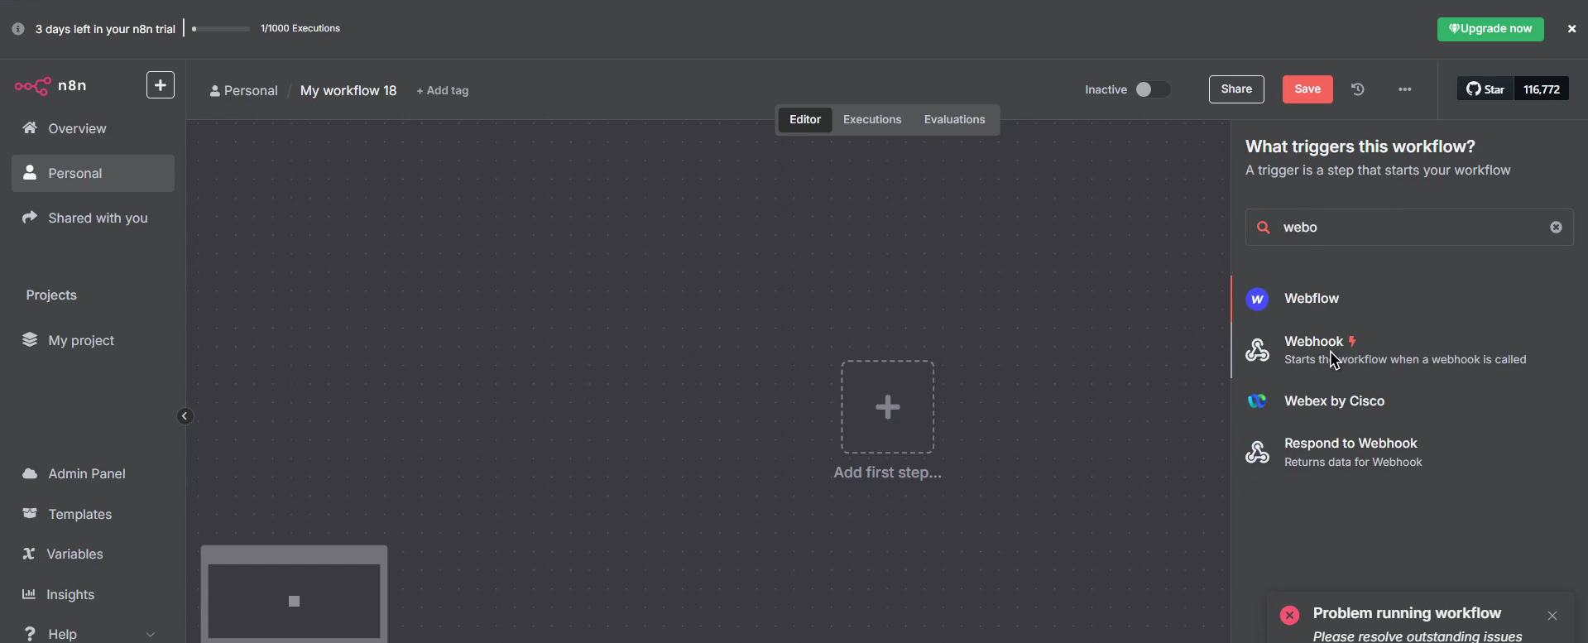This screenshot has width=1588, height=643.
Task: Click the executions usage progress bar
Action: click(221, 29)
